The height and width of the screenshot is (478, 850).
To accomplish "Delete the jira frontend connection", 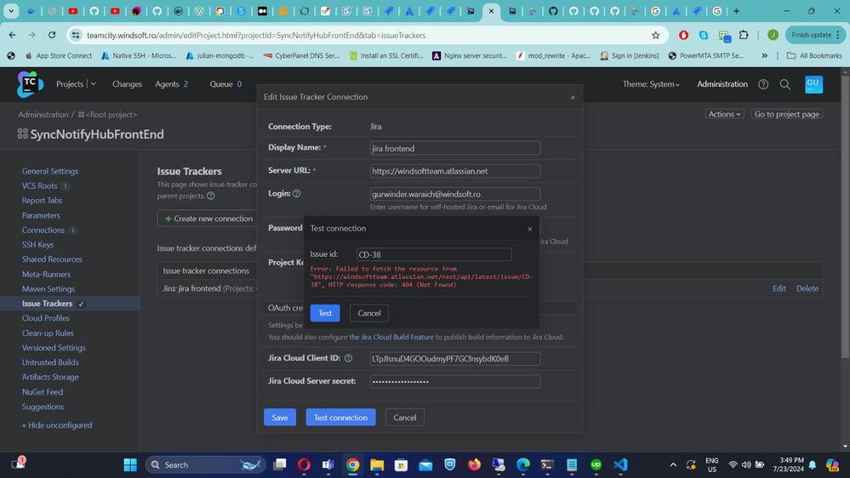I will [807, 288].
